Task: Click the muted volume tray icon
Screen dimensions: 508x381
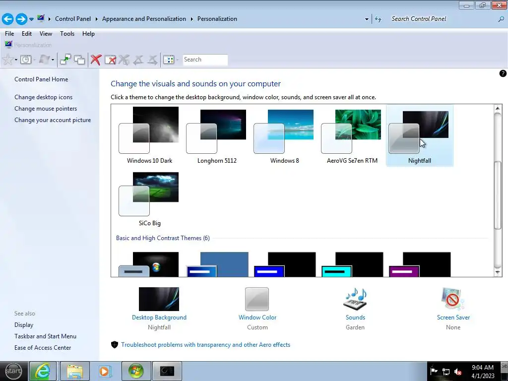Action: 458,372
